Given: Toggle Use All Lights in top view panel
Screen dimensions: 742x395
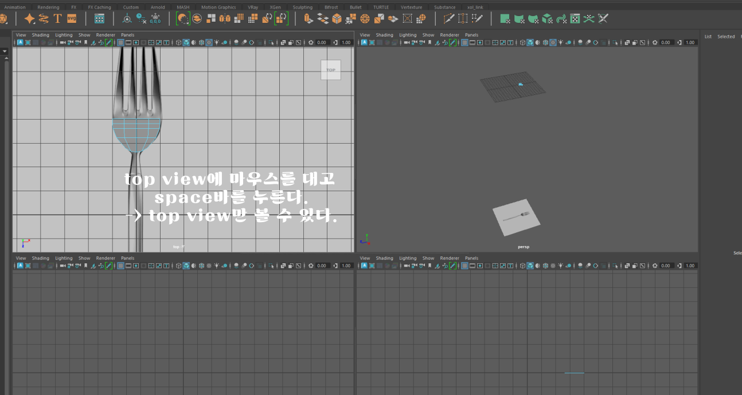Looking at the screenshot, I should coord(216,42).
